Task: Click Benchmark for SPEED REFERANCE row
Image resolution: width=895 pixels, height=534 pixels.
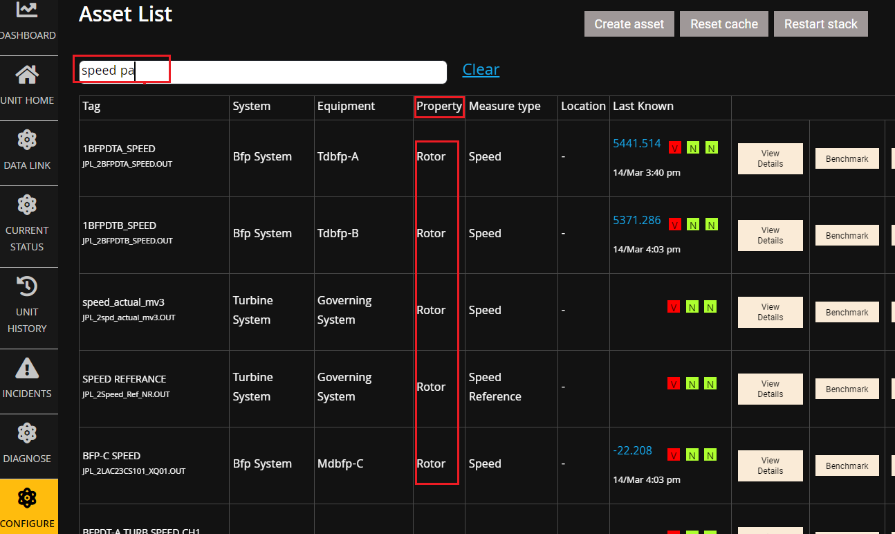Action: coord(847,389)
